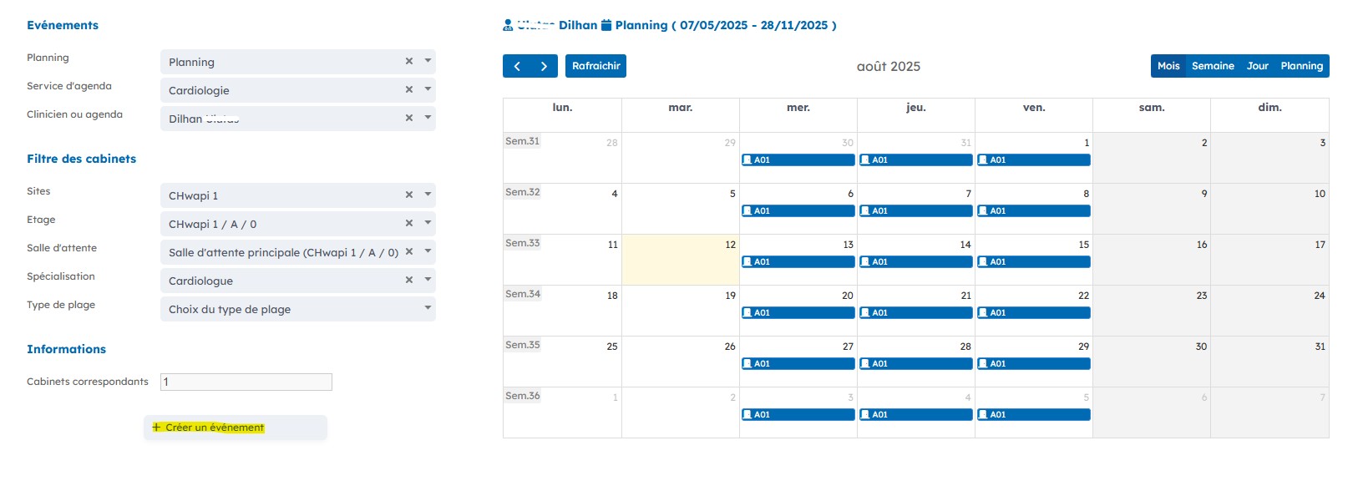Go to previous month with left chevron

coord(517,66)
